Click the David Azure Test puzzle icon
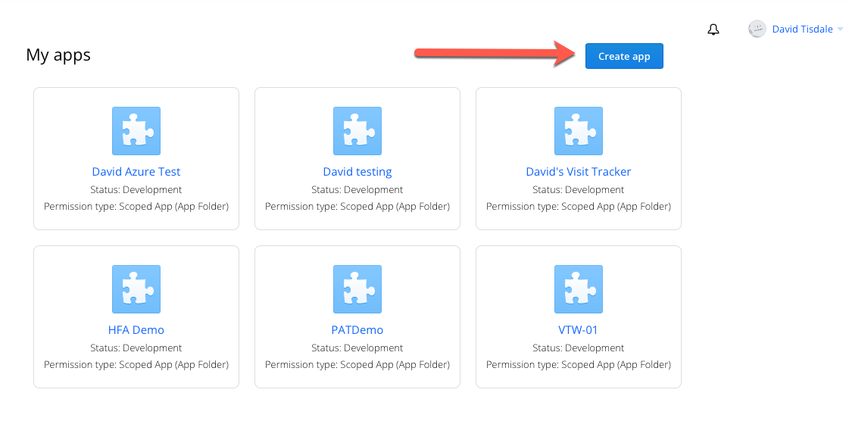849x424 pixels. click(x=136, y=131)
